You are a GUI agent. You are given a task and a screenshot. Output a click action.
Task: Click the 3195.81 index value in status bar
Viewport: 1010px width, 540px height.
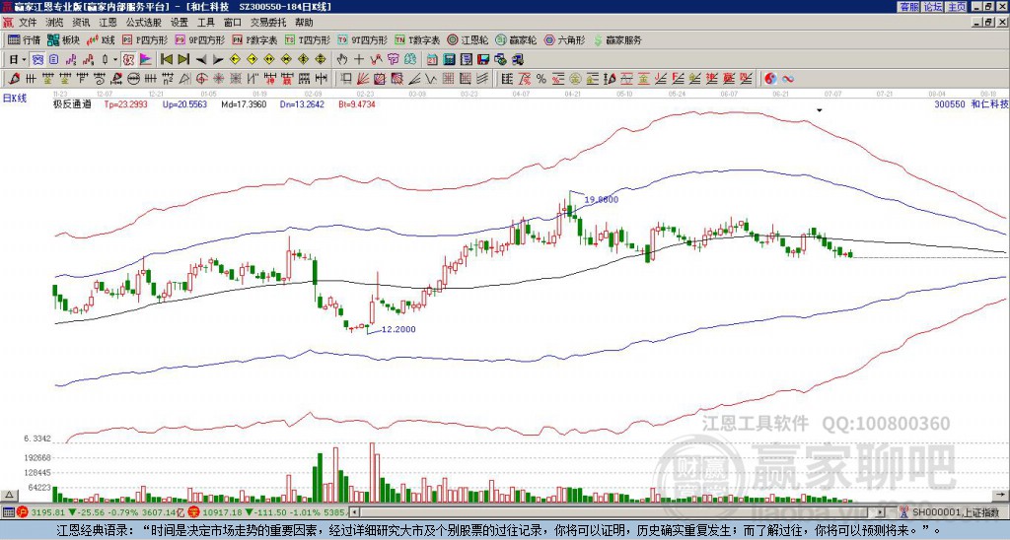click(48, 512)
